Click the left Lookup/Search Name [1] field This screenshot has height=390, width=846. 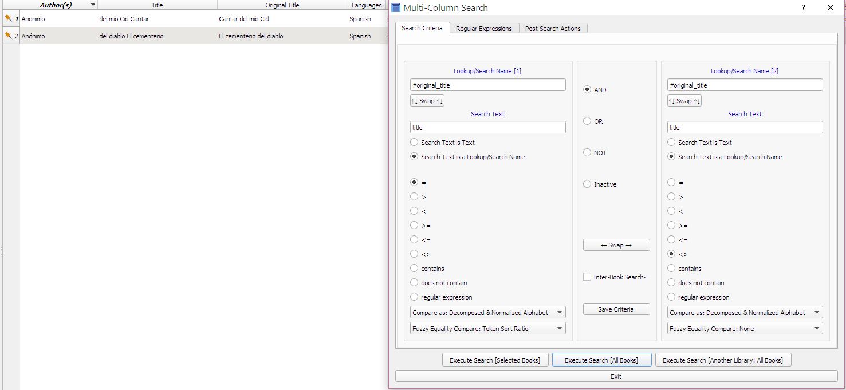click(487, 85)
